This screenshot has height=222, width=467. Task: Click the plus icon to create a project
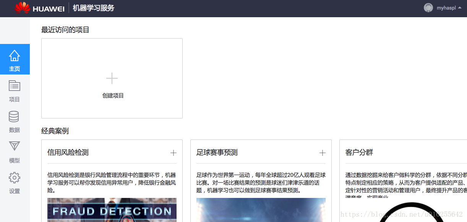(112, 78)
